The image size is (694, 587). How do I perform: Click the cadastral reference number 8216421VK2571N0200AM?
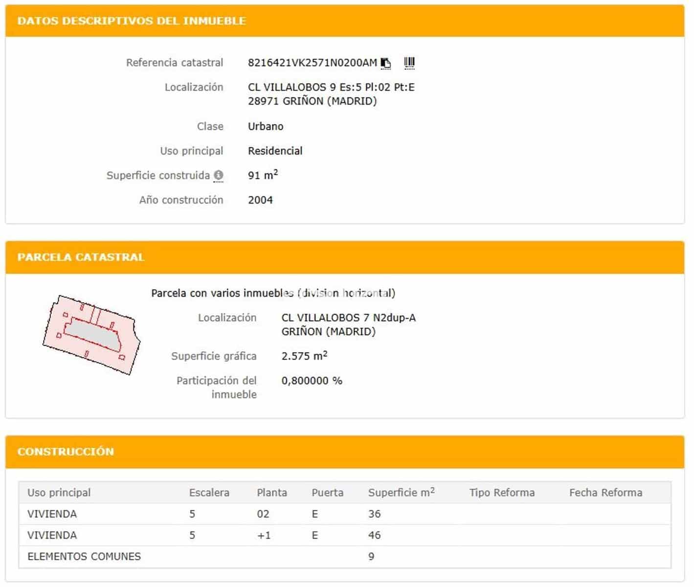tap(312, 63)
